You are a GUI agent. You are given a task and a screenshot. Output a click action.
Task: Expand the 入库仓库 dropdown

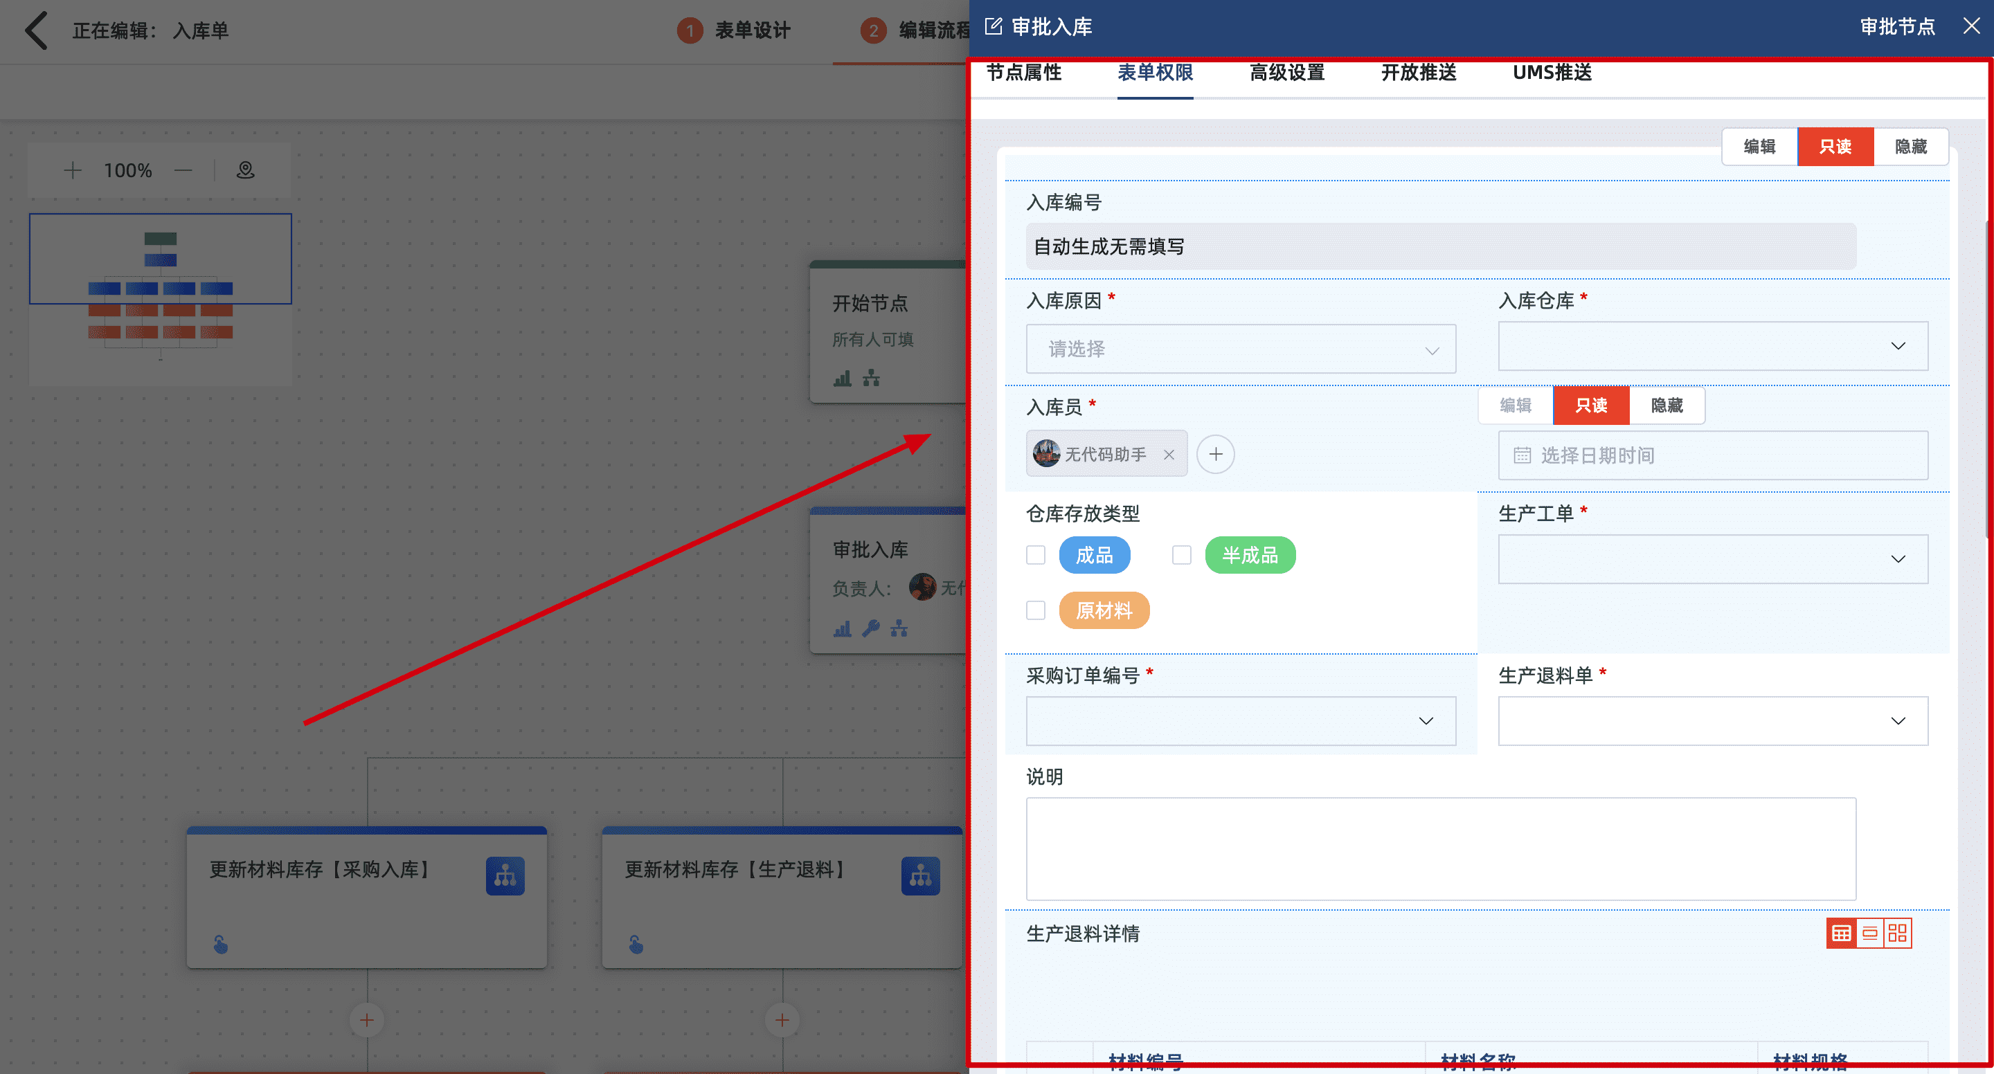[x=1712, y=346]
